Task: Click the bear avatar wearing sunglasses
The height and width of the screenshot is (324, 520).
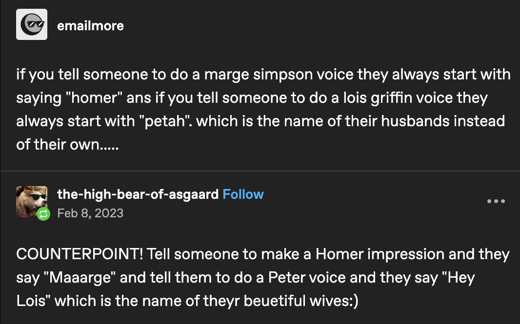Action: 30,199
